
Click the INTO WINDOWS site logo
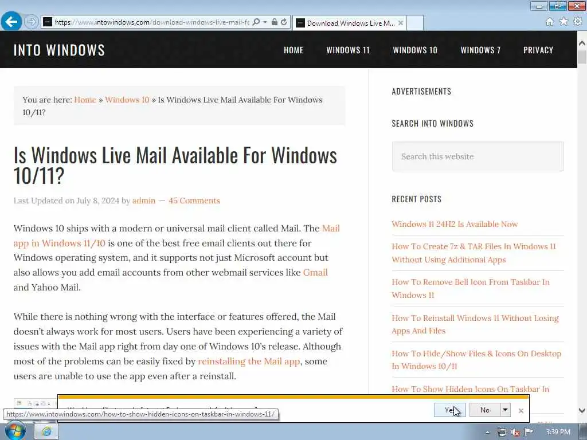59,50
